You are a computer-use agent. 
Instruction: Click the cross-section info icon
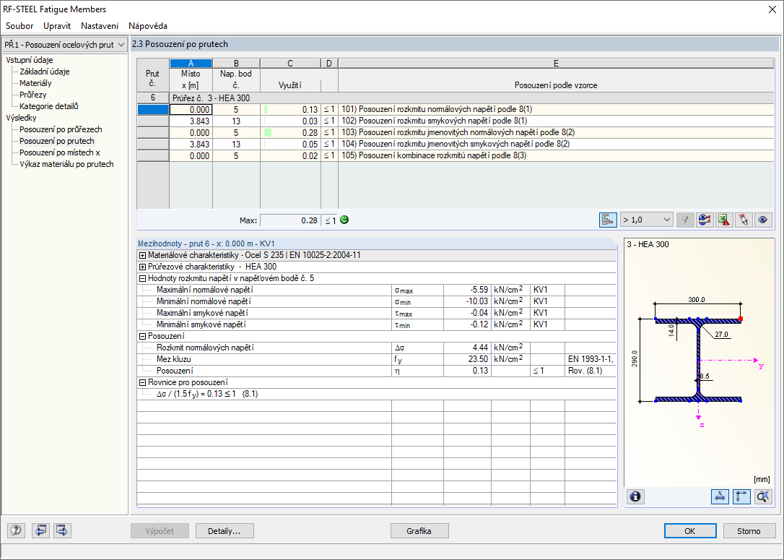[636, 496]
